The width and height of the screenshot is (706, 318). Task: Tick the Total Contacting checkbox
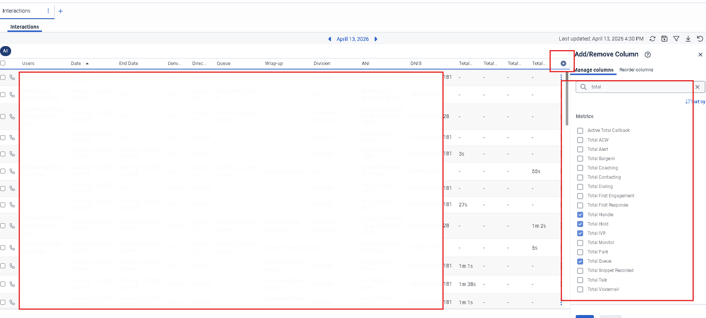click(x=580, y=177)
